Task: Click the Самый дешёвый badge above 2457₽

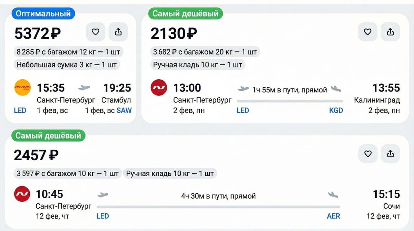Action: pos(48,135)
